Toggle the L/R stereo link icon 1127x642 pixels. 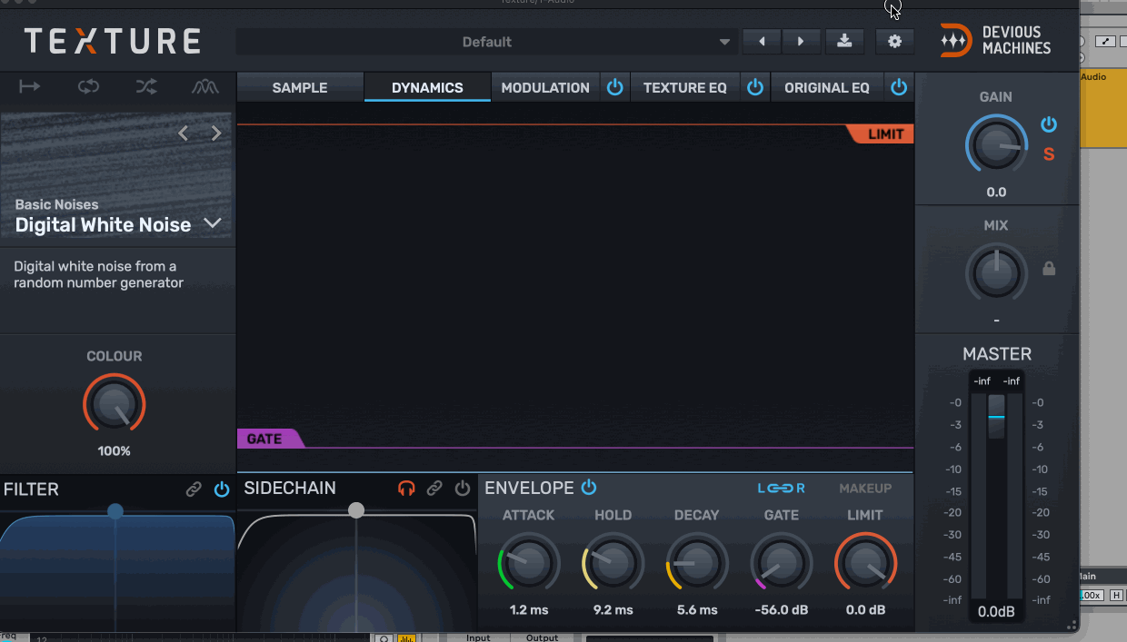[782, 489]
